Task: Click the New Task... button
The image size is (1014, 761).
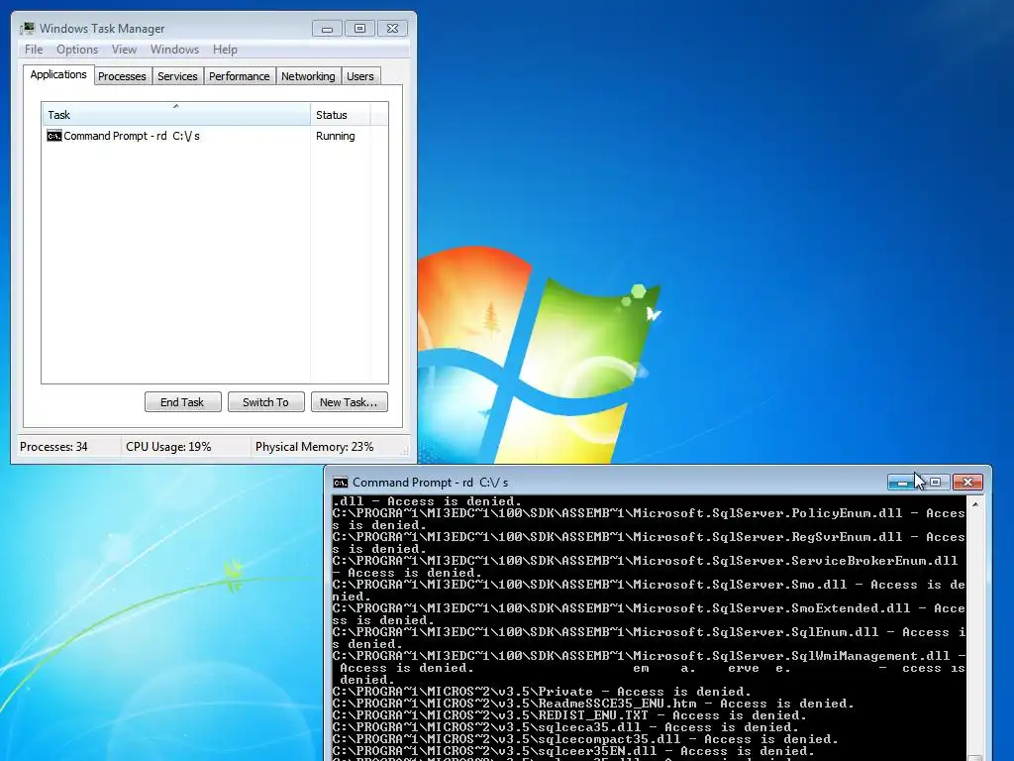Action: [350, 402]
